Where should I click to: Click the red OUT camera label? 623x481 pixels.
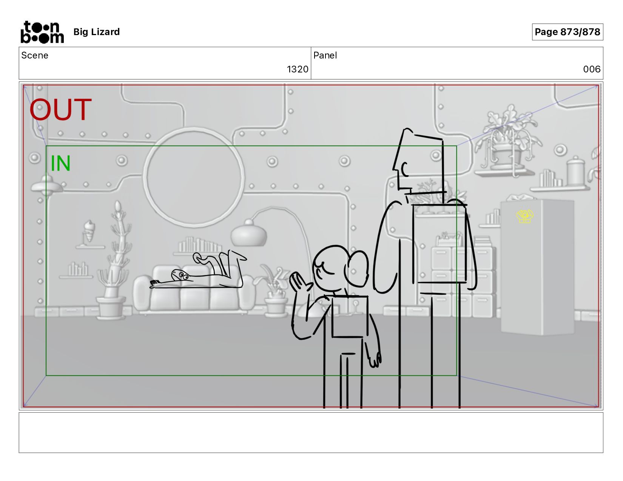pos(60,110)
